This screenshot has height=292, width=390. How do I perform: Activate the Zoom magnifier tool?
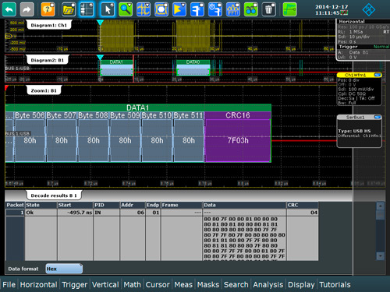126,9
